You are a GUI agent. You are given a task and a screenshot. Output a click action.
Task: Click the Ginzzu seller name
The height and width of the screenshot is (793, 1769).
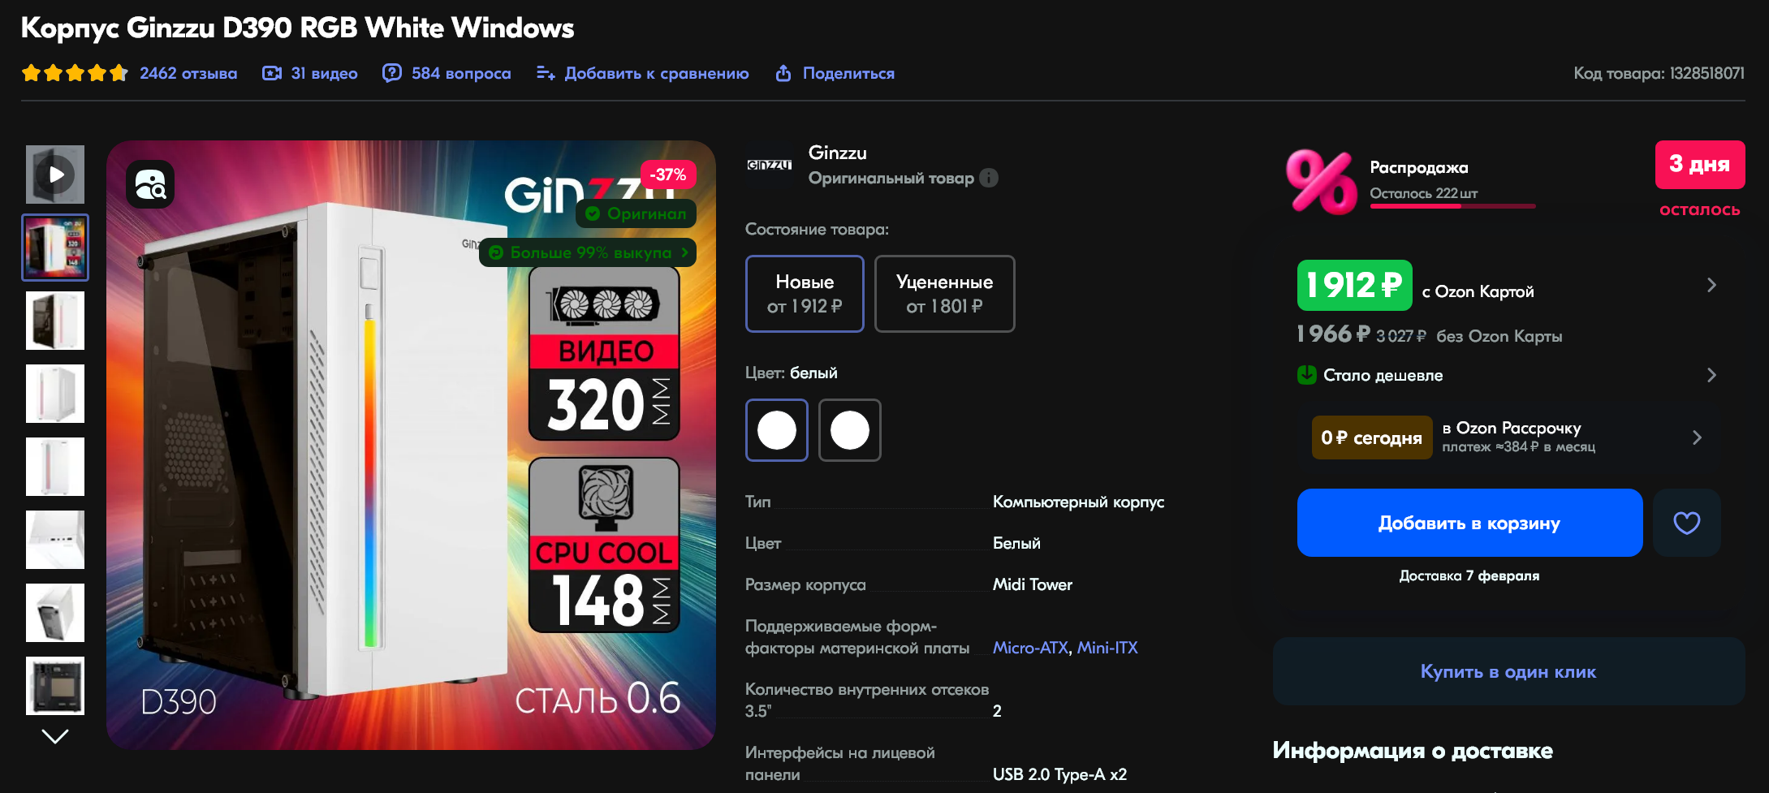(x=838, y=153)
